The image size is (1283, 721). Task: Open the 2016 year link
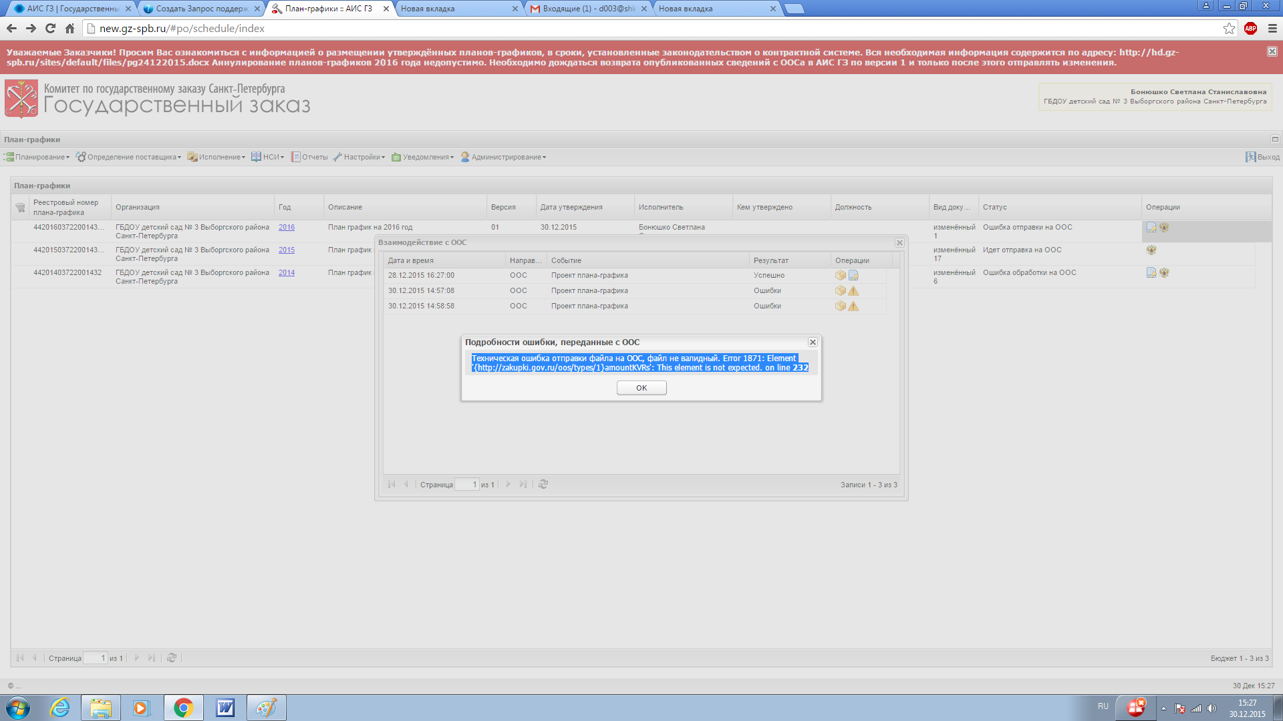pyautogui.click(x=286, y=228)
